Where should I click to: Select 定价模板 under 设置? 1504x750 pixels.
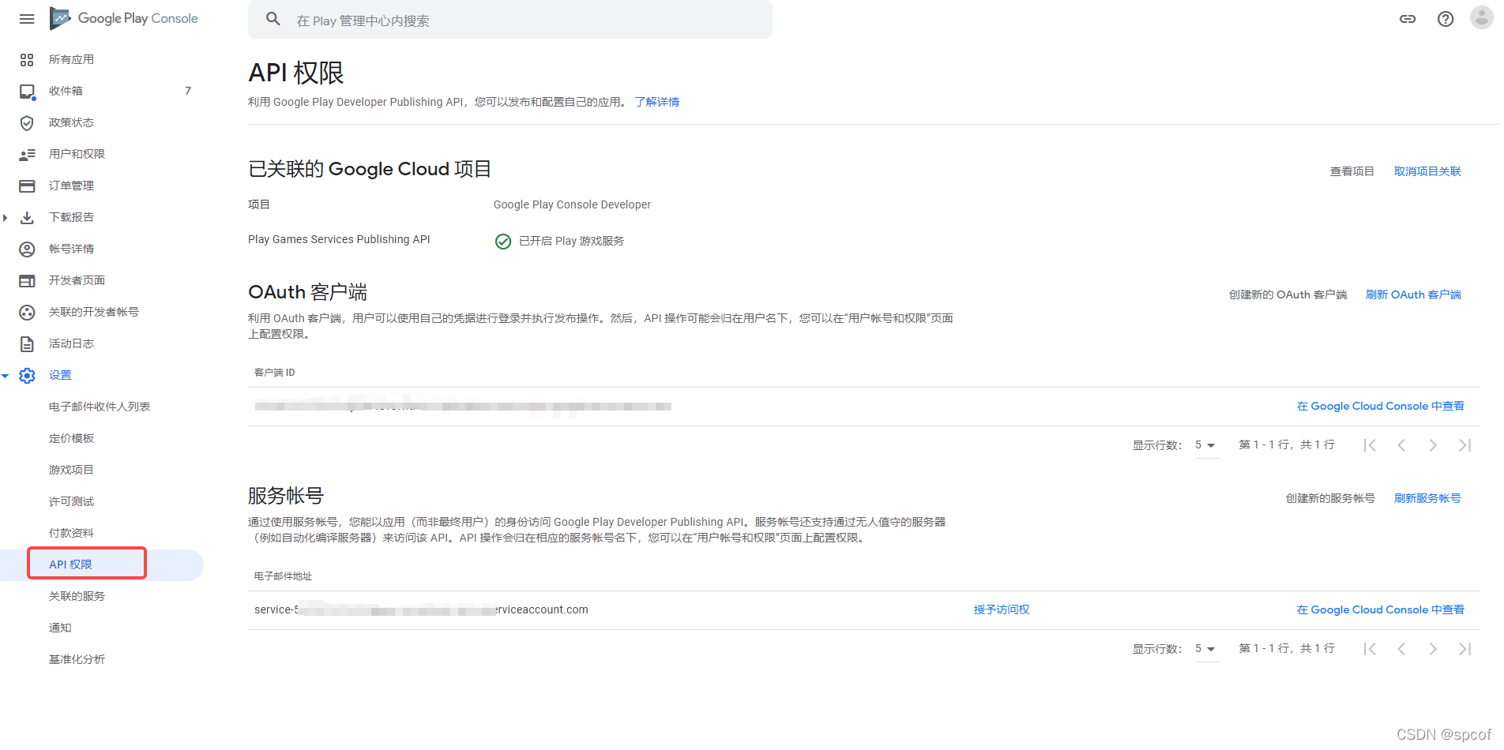71,438
